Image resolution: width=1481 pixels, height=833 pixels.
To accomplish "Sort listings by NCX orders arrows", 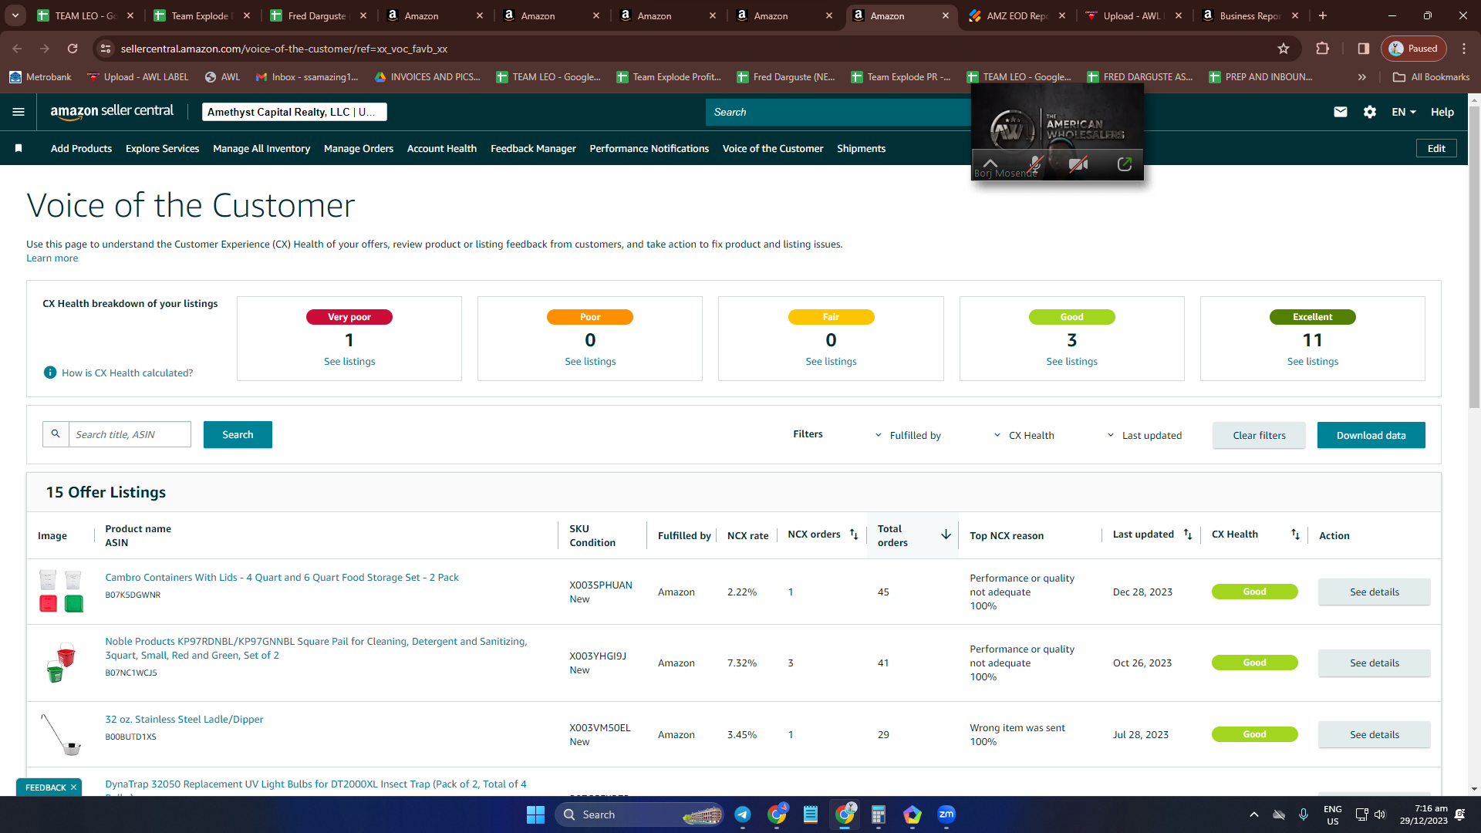I will pyautogui.click(x=854, y=535).
